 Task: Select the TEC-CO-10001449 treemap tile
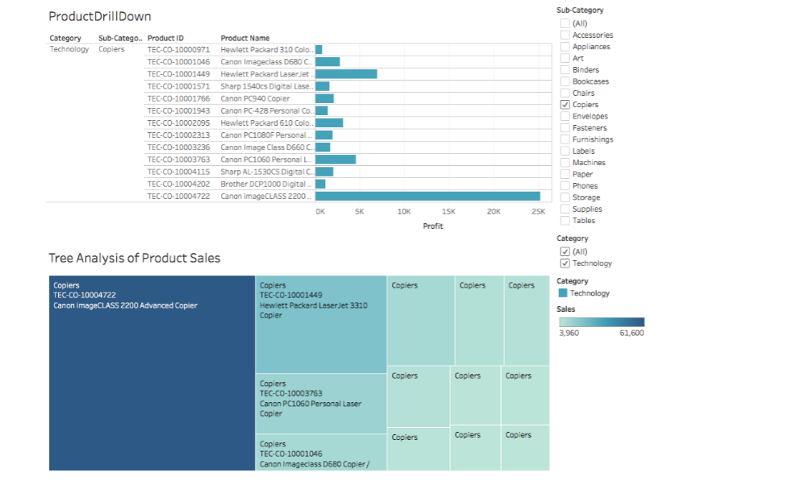tap(321, 325)
